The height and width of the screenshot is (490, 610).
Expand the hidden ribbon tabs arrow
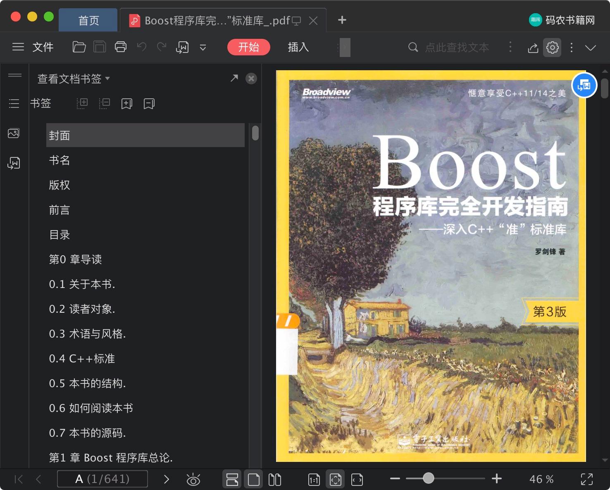click(344, 47)
